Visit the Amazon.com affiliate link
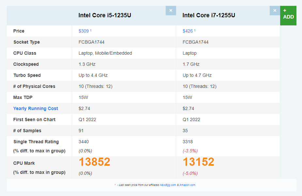The width and height of the screenshot is (302, 196). [187, 185]
